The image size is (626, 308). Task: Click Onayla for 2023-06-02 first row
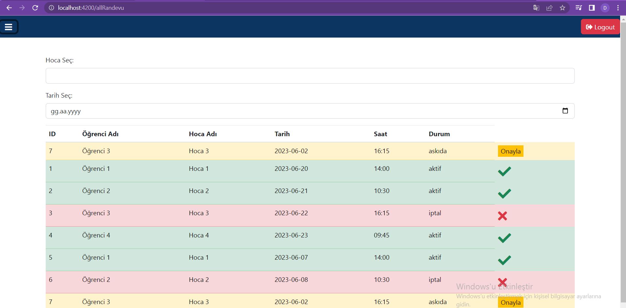point(510,151)
